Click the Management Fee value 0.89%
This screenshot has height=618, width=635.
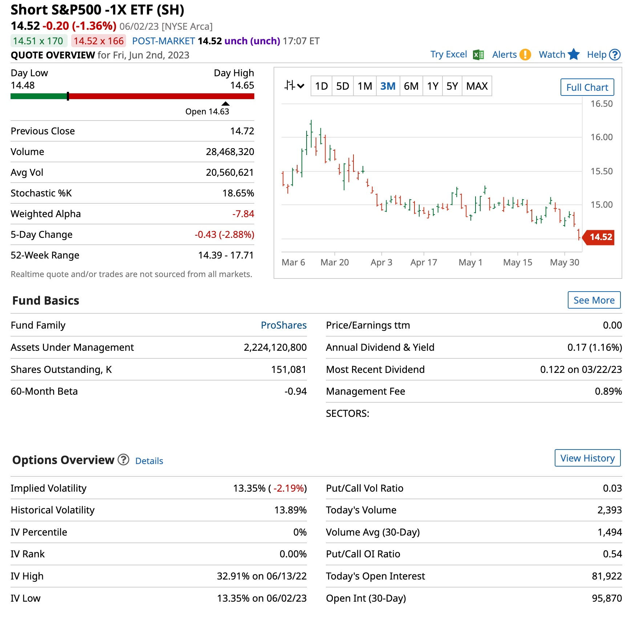[x=608, y=391]
